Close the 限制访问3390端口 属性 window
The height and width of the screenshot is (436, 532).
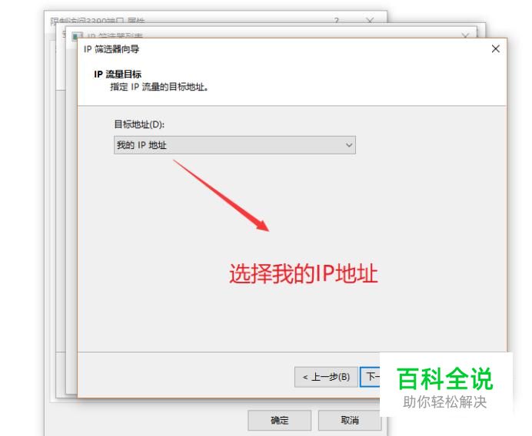[x=370, y=20]
